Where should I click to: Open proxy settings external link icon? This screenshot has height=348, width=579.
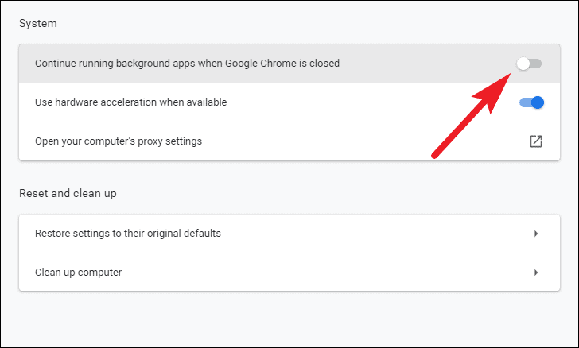pyautogui.click(x=536, y=141)
